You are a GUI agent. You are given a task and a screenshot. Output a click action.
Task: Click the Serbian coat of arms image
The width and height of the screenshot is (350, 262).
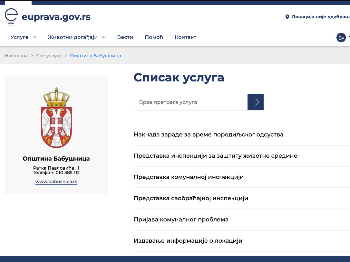(56, 117)
